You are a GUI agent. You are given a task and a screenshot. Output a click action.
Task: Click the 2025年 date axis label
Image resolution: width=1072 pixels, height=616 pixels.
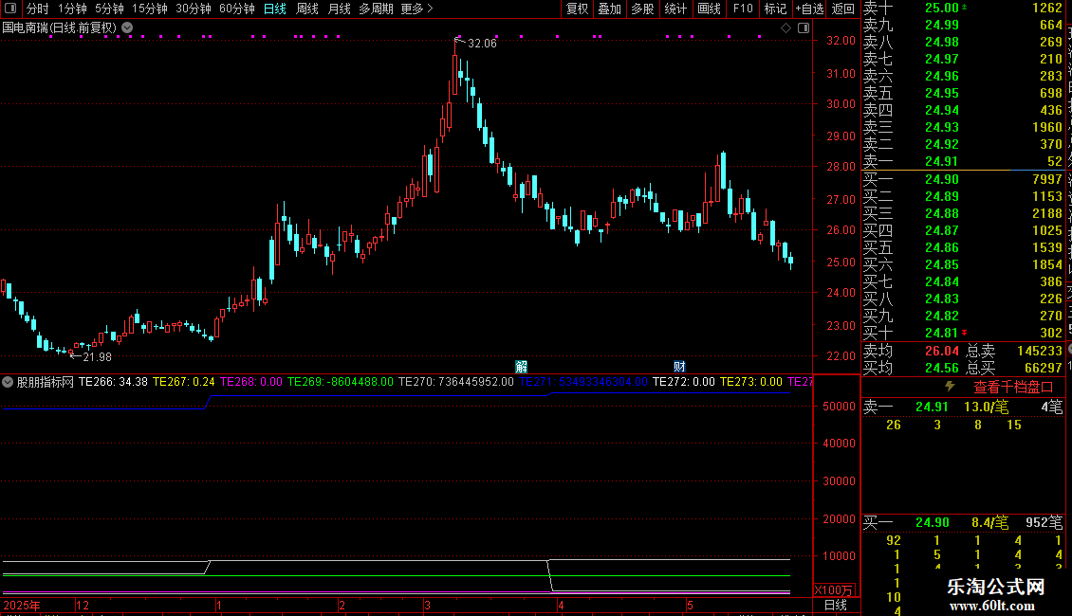point(22,605)
